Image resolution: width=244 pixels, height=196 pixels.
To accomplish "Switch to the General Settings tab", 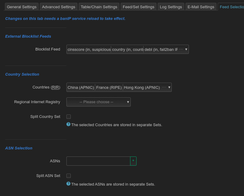I will (22, 7).
